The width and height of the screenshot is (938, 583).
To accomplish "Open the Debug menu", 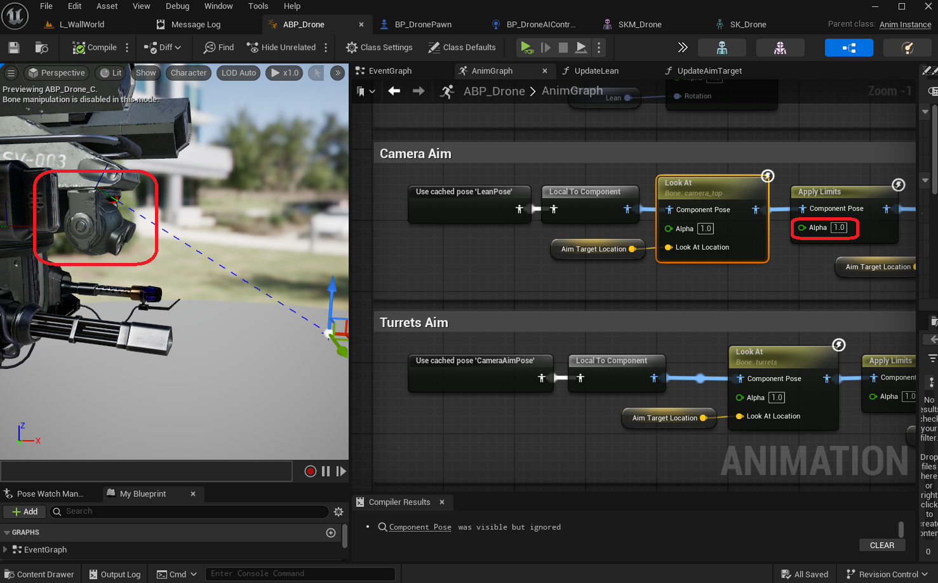I will coord(178,6).
